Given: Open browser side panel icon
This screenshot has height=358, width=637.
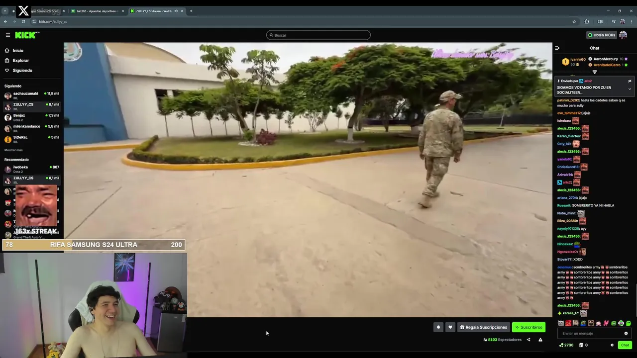Looking at the screenshot, I should click(x=600, y=21).
